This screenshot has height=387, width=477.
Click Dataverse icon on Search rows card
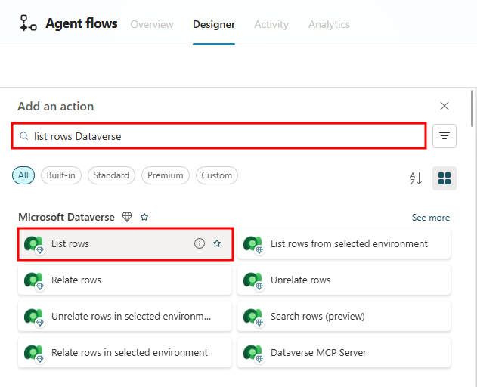253,317
